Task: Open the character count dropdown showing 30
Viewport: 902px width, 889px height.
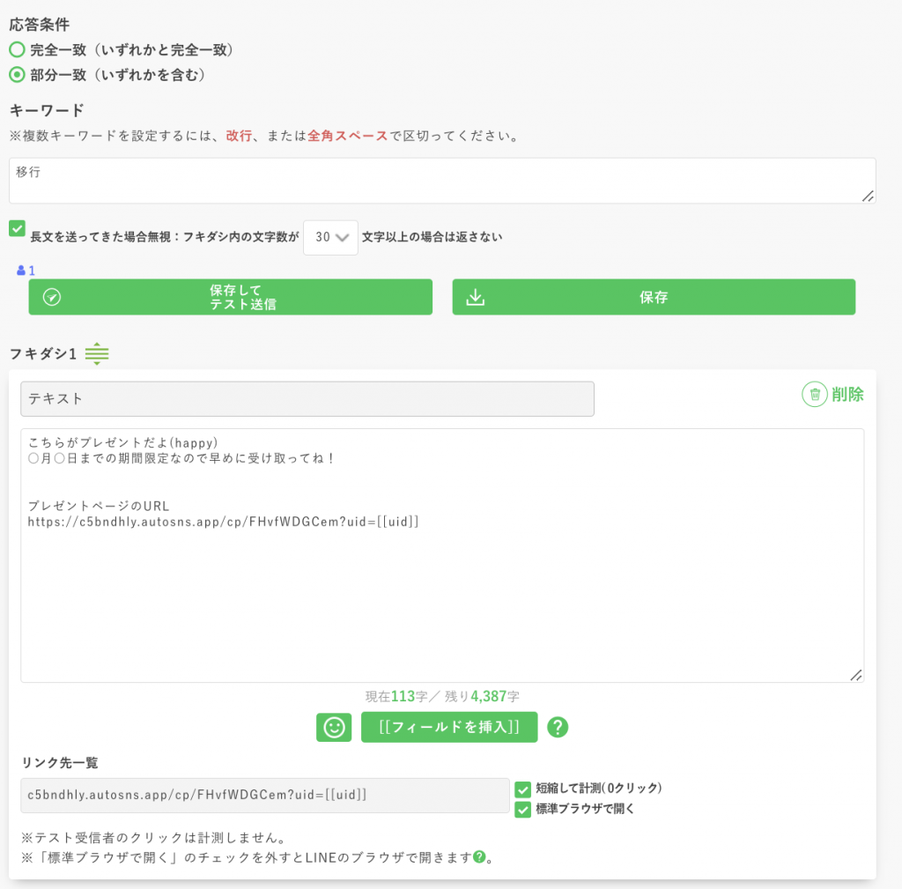Action: pyautogui.click(x=330, y=237)
